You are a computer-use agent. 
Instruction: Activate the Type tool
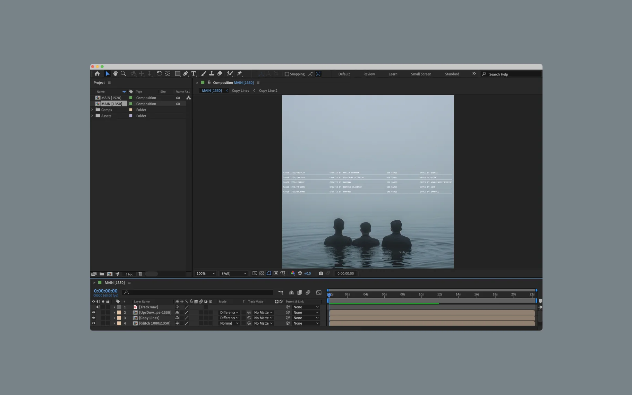pos(194,74)
